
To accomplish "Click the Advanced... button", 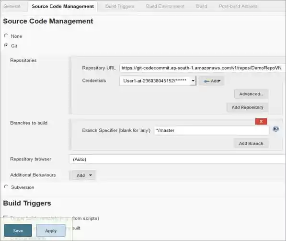I will (251, 94).
